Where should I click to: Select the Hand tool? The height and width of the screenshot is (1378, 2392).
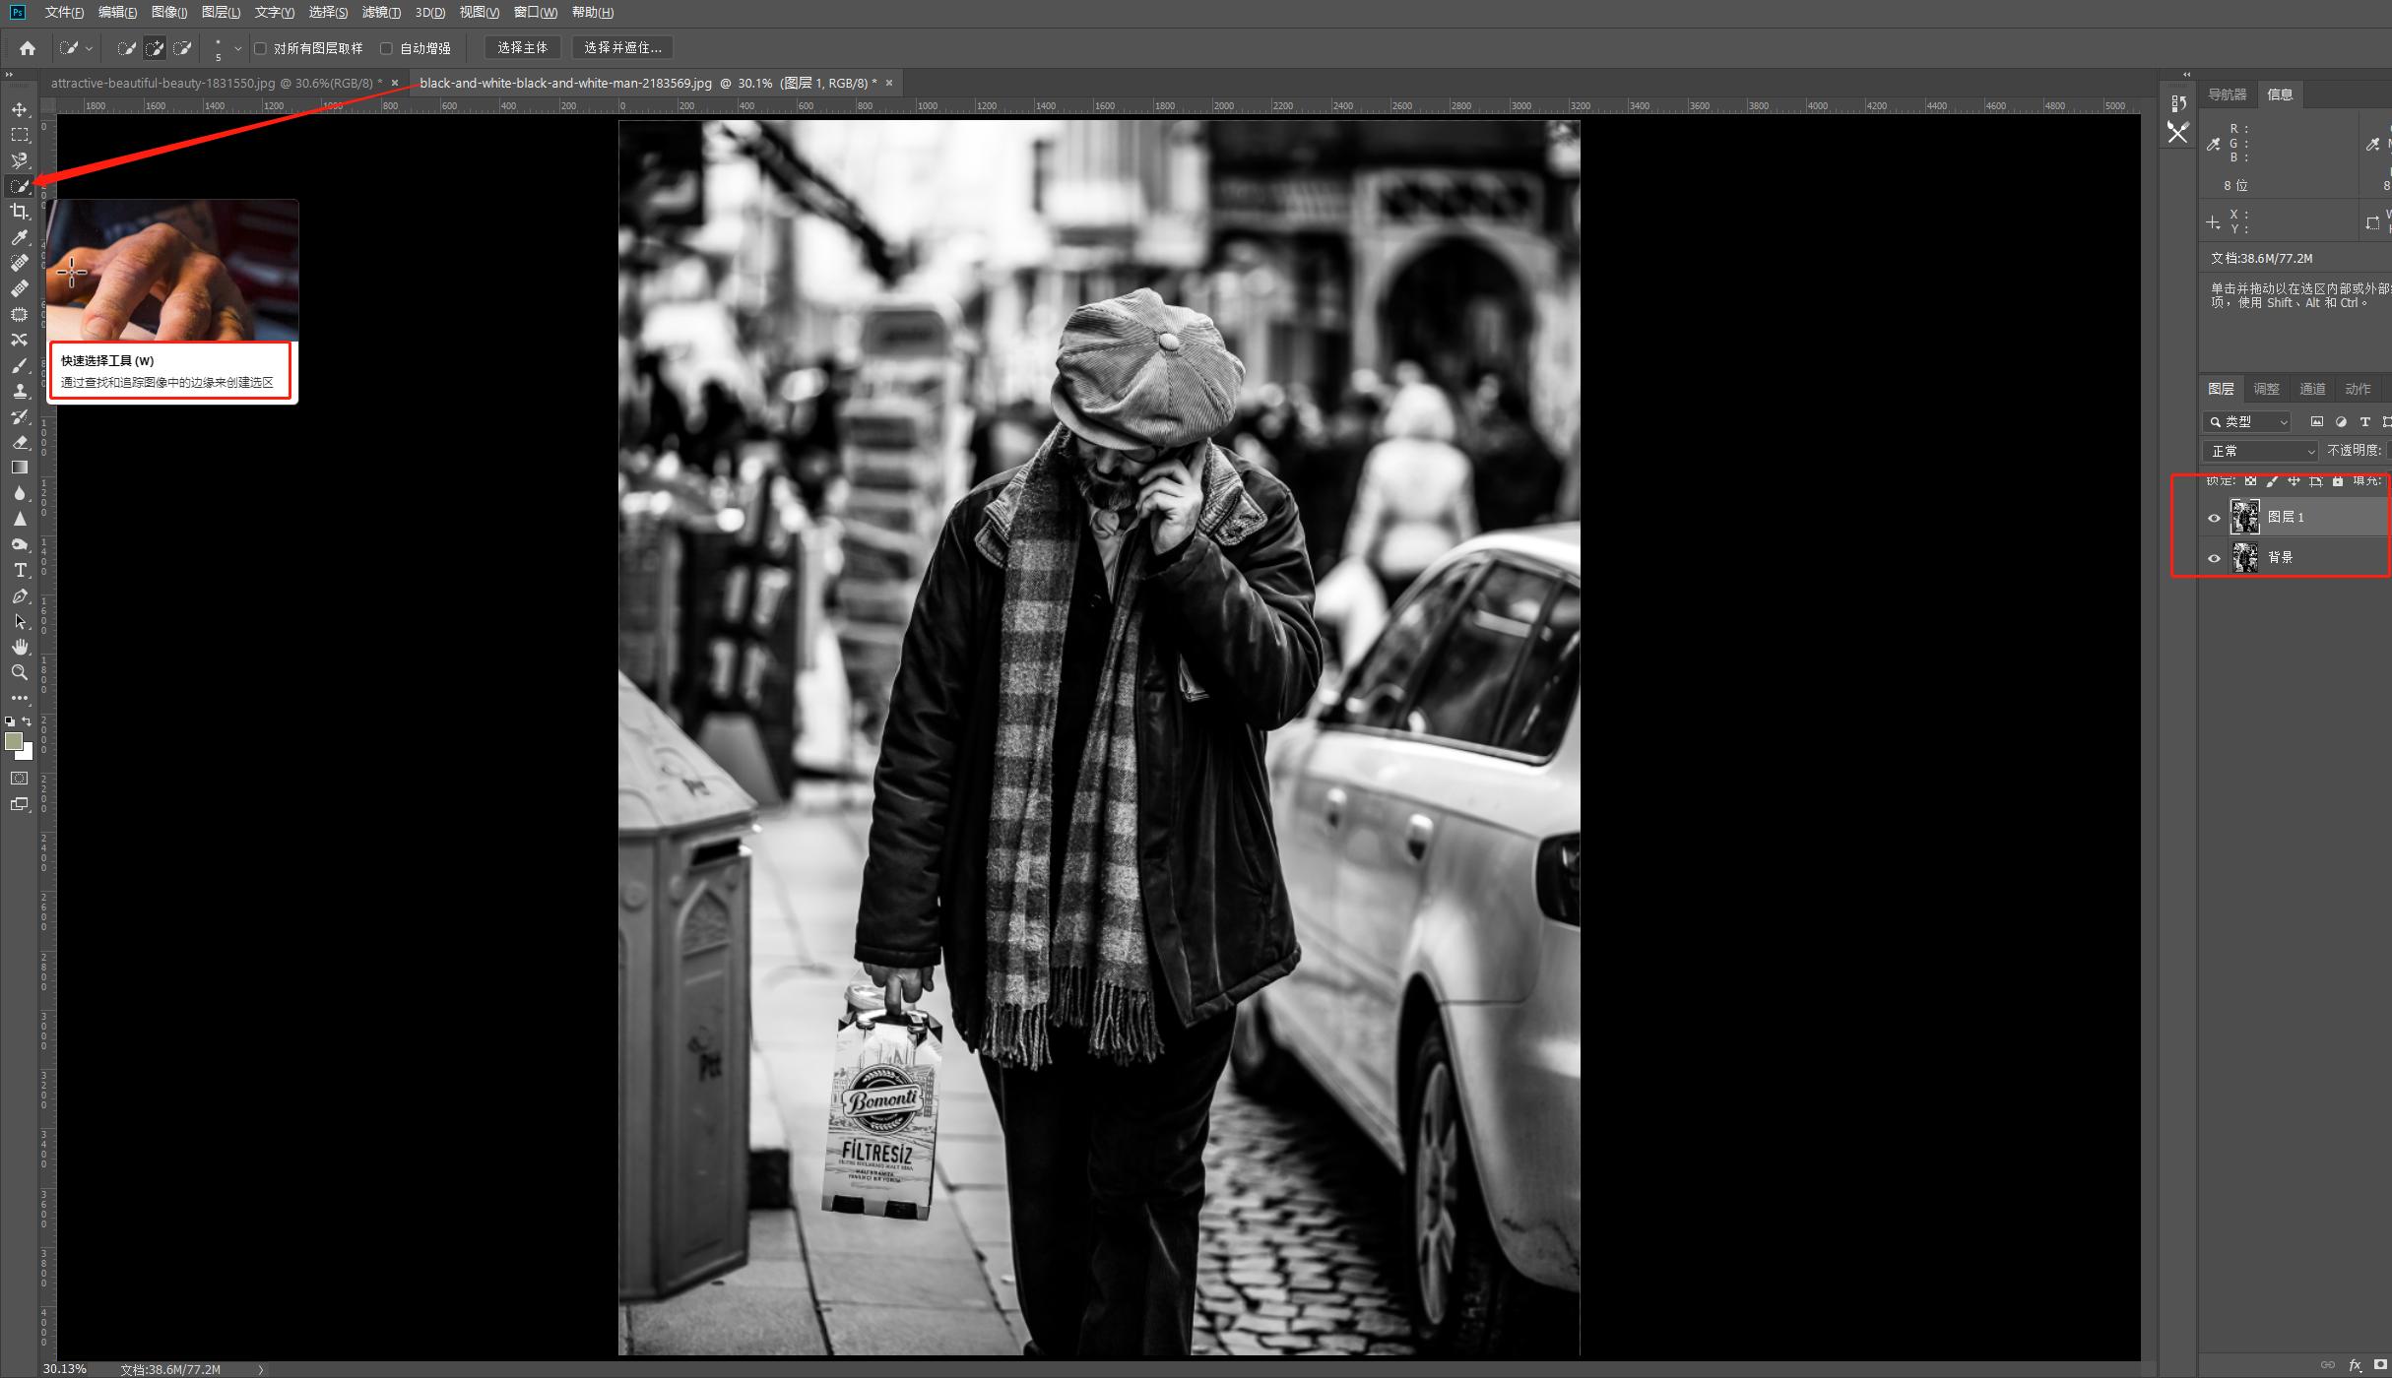click(20, 647)
